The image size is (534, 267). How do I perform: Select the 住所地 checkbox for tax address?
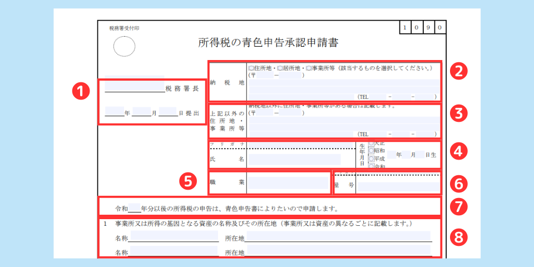tap(251, 68)
